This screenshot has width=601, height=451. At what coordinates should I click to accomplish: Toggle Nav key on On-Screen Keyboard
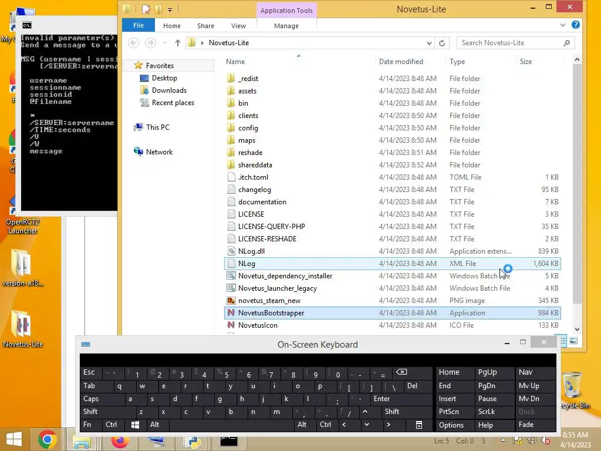(x=536, y=372)
